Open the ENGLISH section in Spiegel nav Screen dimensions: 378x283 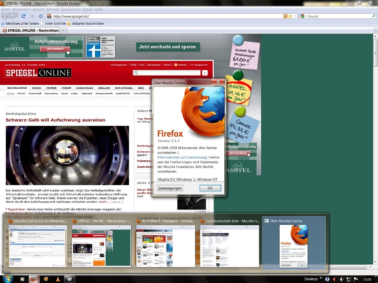click(x=104, y=88)
